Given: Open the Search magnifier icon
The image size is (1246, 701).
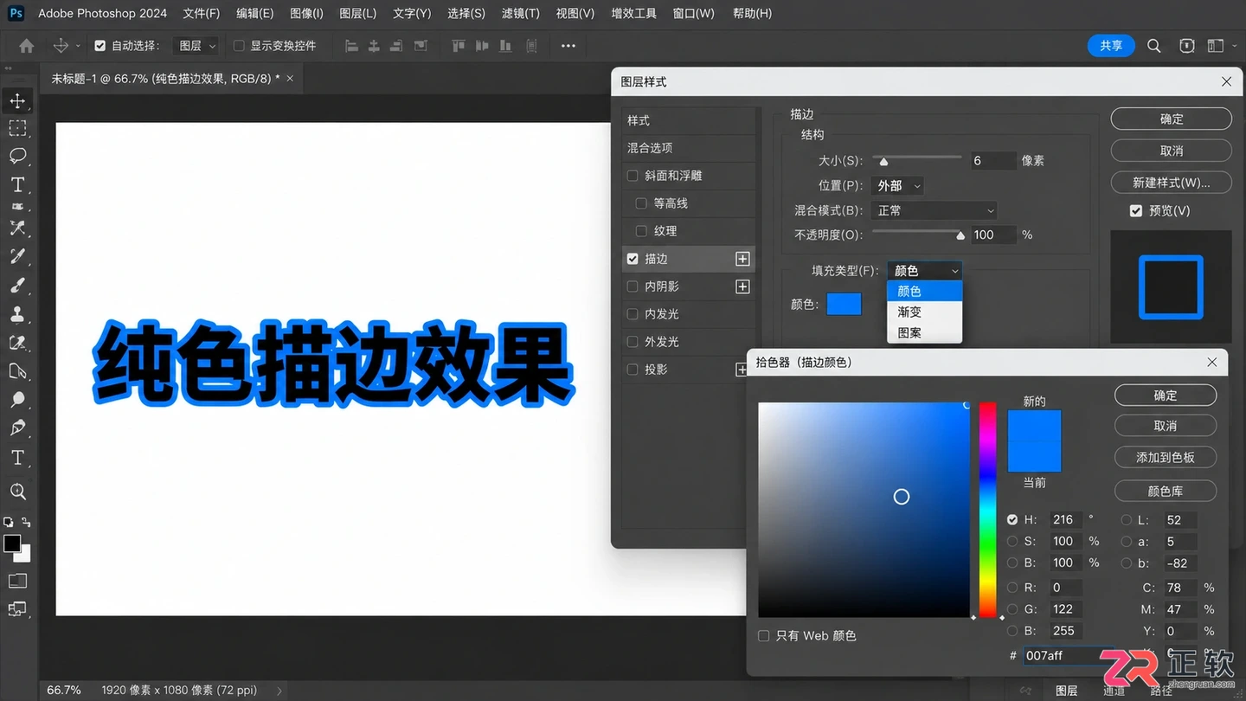Looking at the screenshot, I should (1153, 46).
